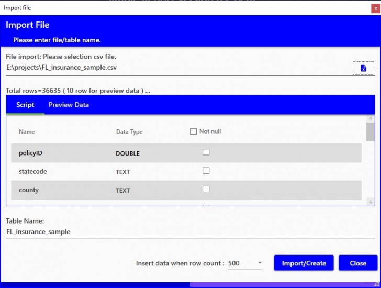The image size is (381, 288).
Task: Click the Import/Create button
Action: tap(304, 263)
